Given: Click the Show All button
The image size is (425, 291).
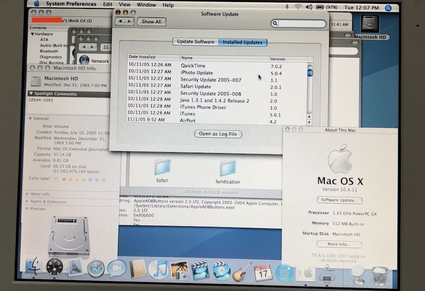Looking at the screenshot, I should click(x=151, y=21).
